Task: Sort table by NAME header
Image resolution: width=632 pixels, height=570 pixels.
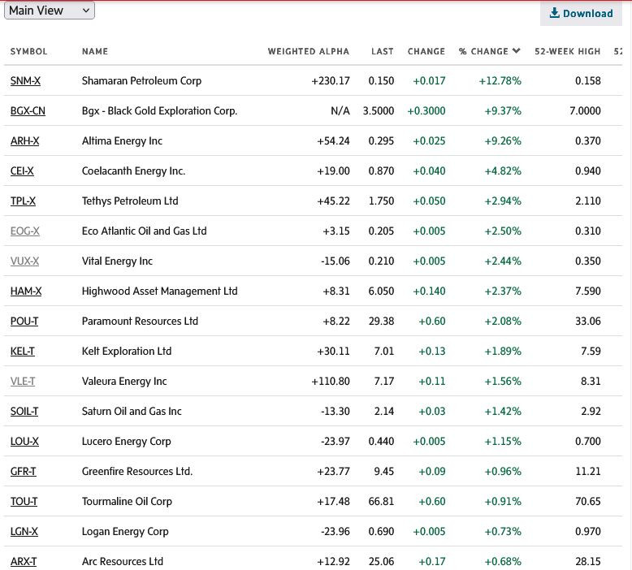Action: click(x=95, y=51)
